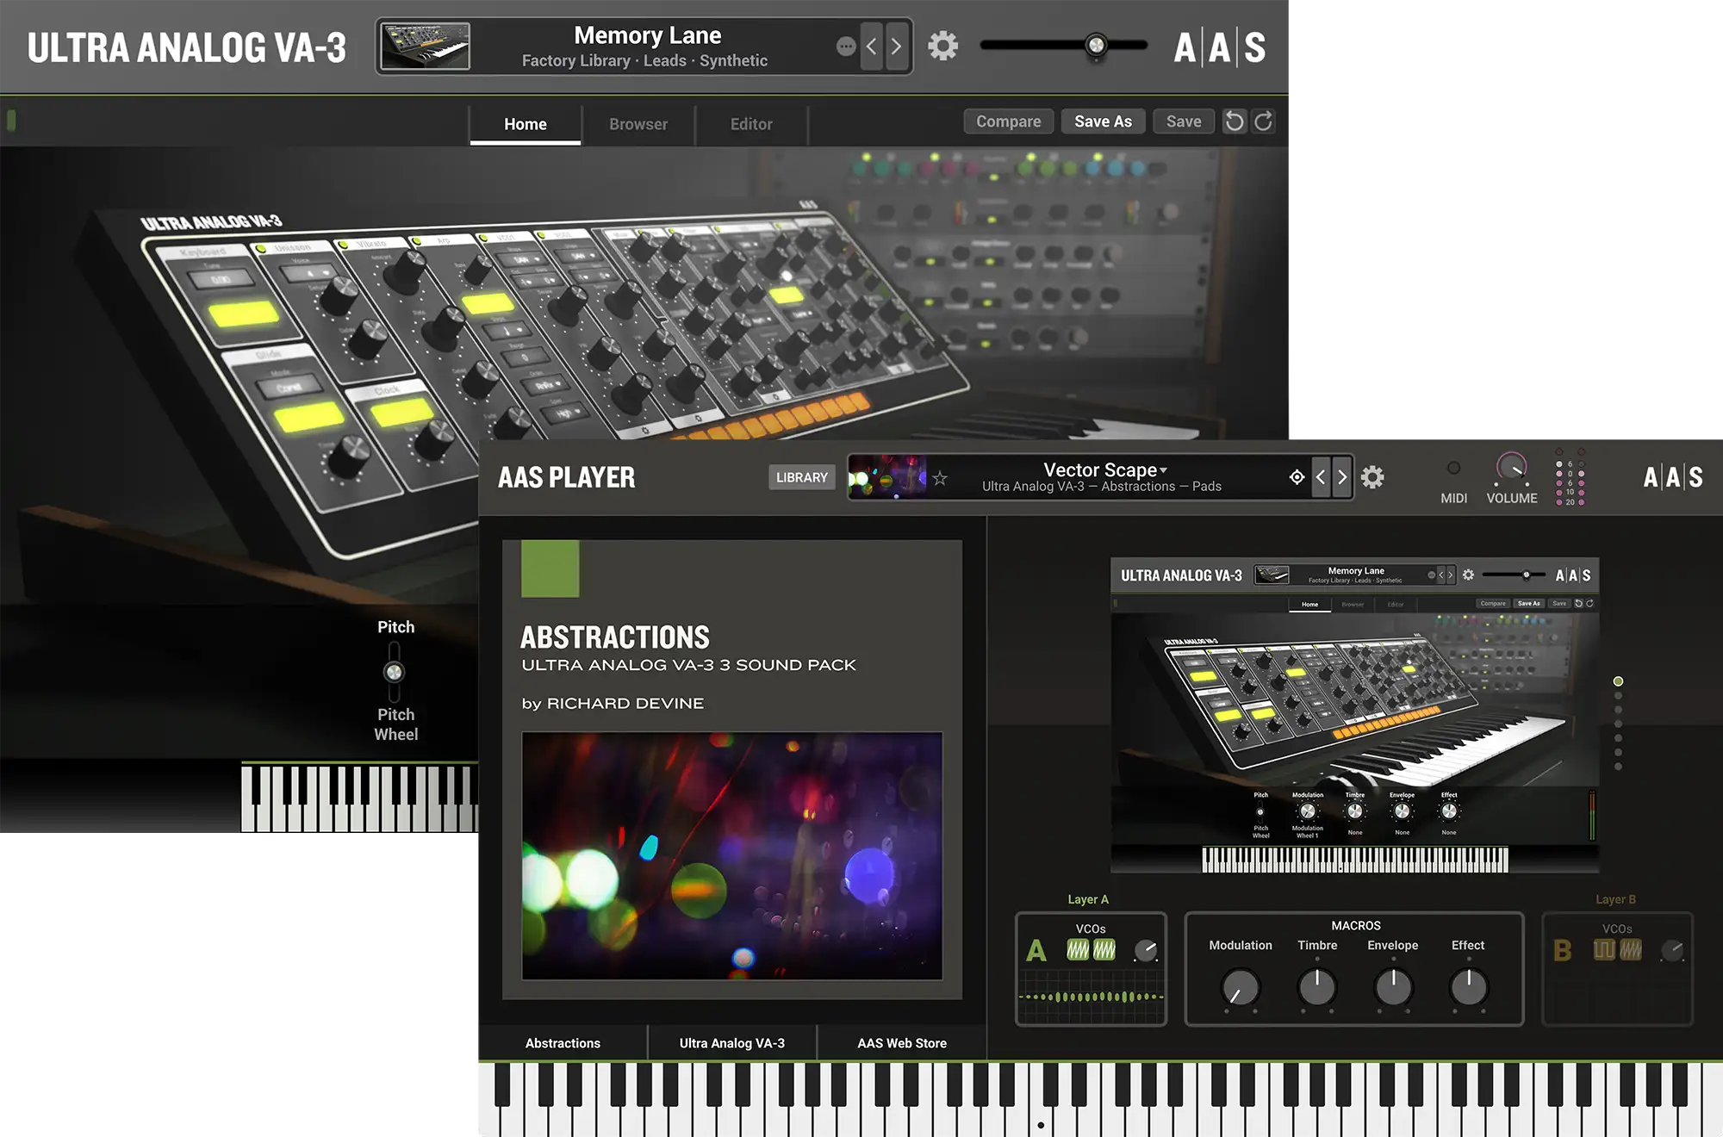Click the Pitch wheel slider control

[394, 672]
